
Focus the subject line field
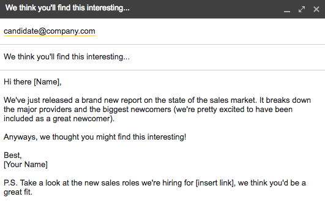pos(163,57)
